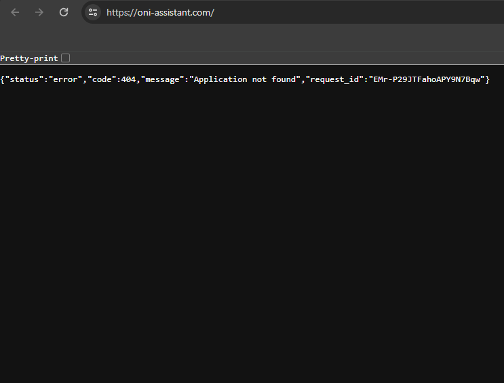Click the "error" value in the JSON

click(x=66, y=79)
